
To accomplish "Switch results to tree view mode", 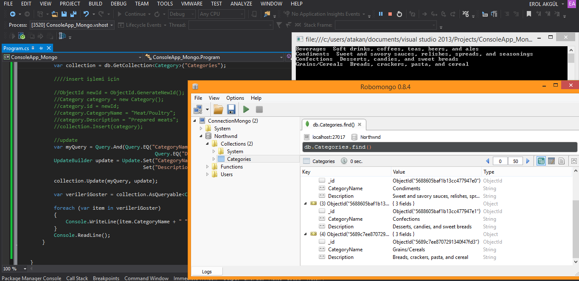I will 541,161.
